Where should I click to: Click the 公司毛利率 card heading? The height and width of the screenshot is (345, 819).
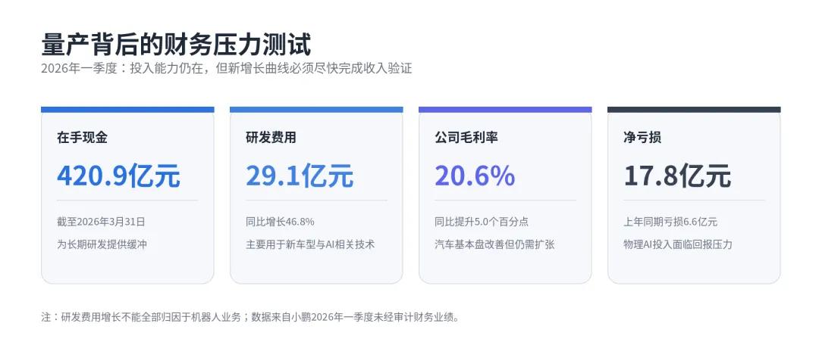click(x=466, y=138)
